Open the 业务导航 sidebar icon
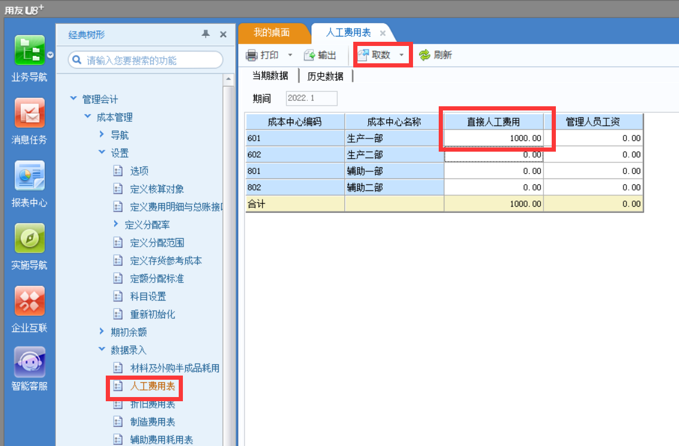This screenshot has height=446, width=679. point(29,50)
